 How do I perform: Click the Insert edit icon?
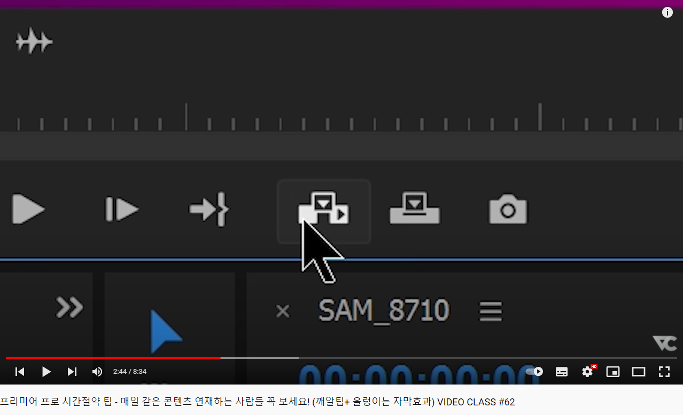tap(324, 209)
